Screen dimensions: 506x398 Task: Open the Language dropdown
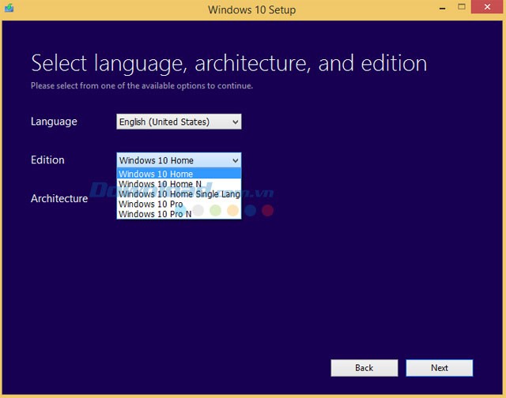[x=179, y=122]
